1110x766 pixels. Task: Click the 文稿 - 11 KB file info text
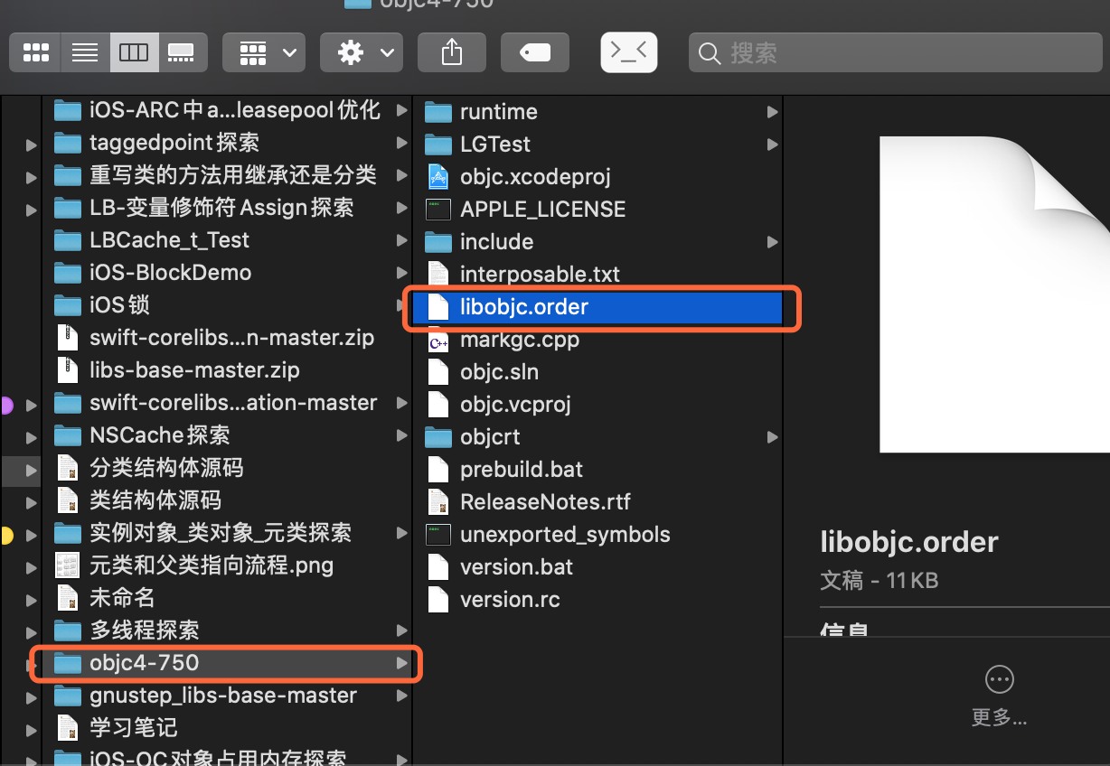coord(880,580)
